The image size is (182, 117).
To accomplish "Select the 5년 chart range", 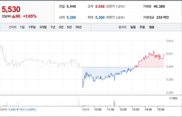I will (69, 27).
